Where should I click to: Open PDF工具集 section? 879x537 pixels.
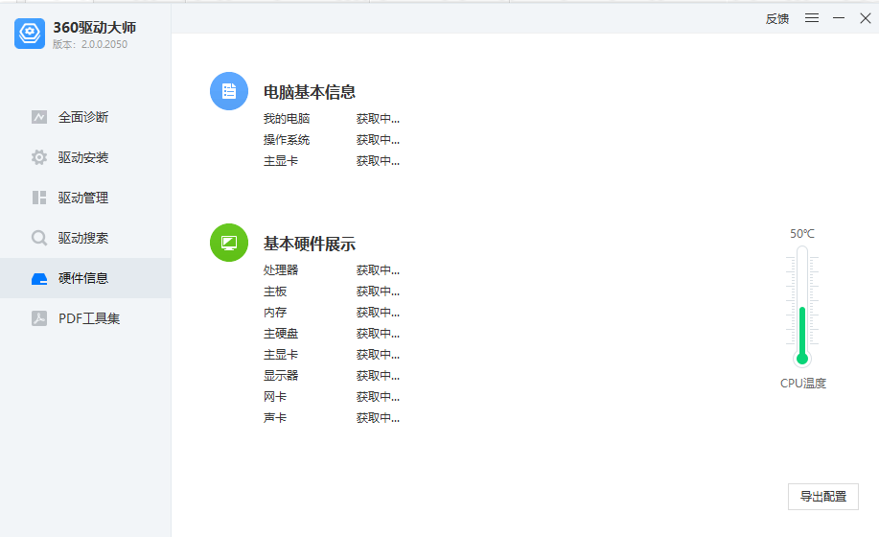point(85,318)
